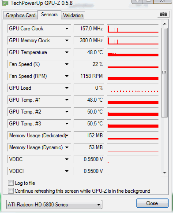Screen dimensions: 173x213
Task: Click the GPU Core Clock graph
Action: coord(133,29)
